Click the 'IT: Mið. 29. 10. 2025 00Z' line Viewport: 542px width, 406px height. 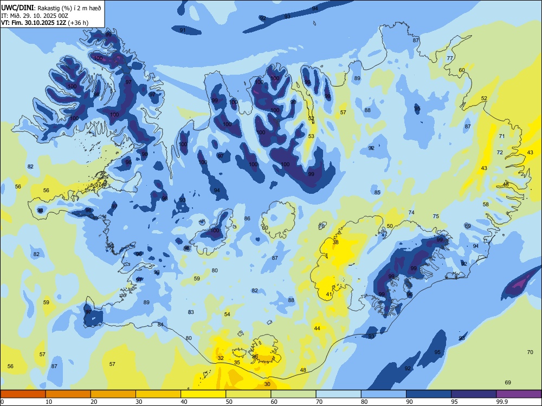pyautogui.click(x=35, y=16)
